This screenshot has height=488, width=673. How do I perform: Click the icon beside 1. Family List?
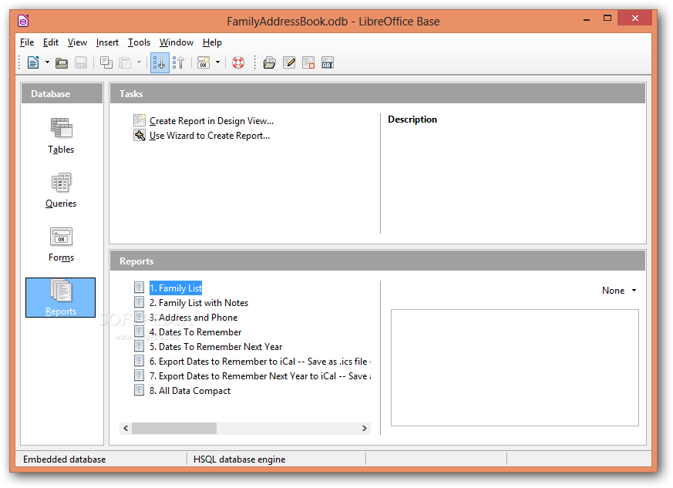coord(139,288)
